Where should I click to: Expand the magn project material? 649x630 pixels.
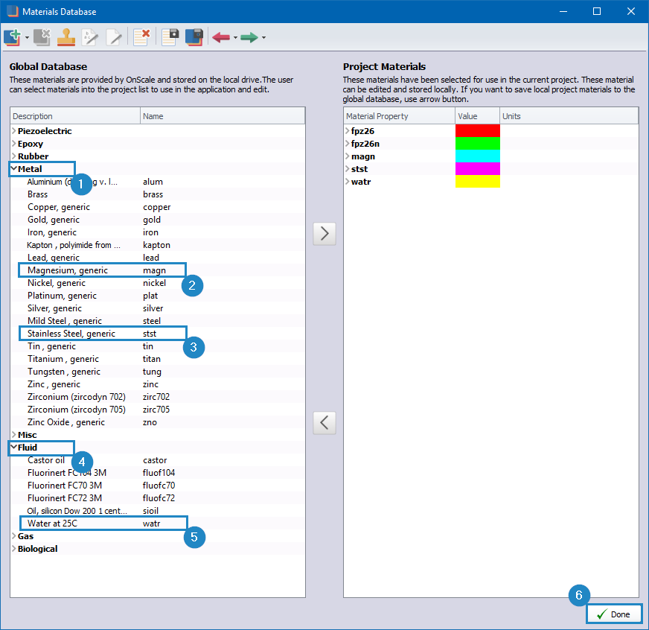click(x=348, y=156)
